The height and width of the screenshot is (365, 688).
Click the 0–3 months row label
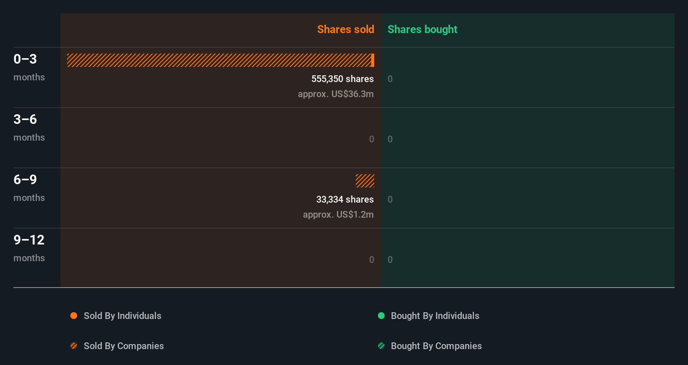tap(29, 67)
